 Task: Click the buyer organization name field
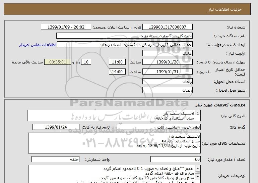tap(124, 36)
